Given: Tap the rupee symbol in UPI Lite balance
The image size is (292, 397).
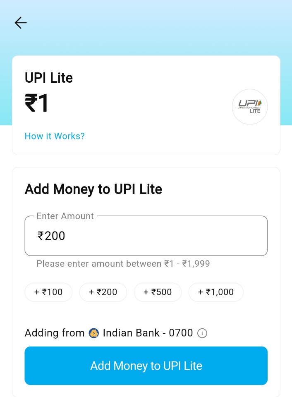Looking at the screenshot, I should point(31,103).
